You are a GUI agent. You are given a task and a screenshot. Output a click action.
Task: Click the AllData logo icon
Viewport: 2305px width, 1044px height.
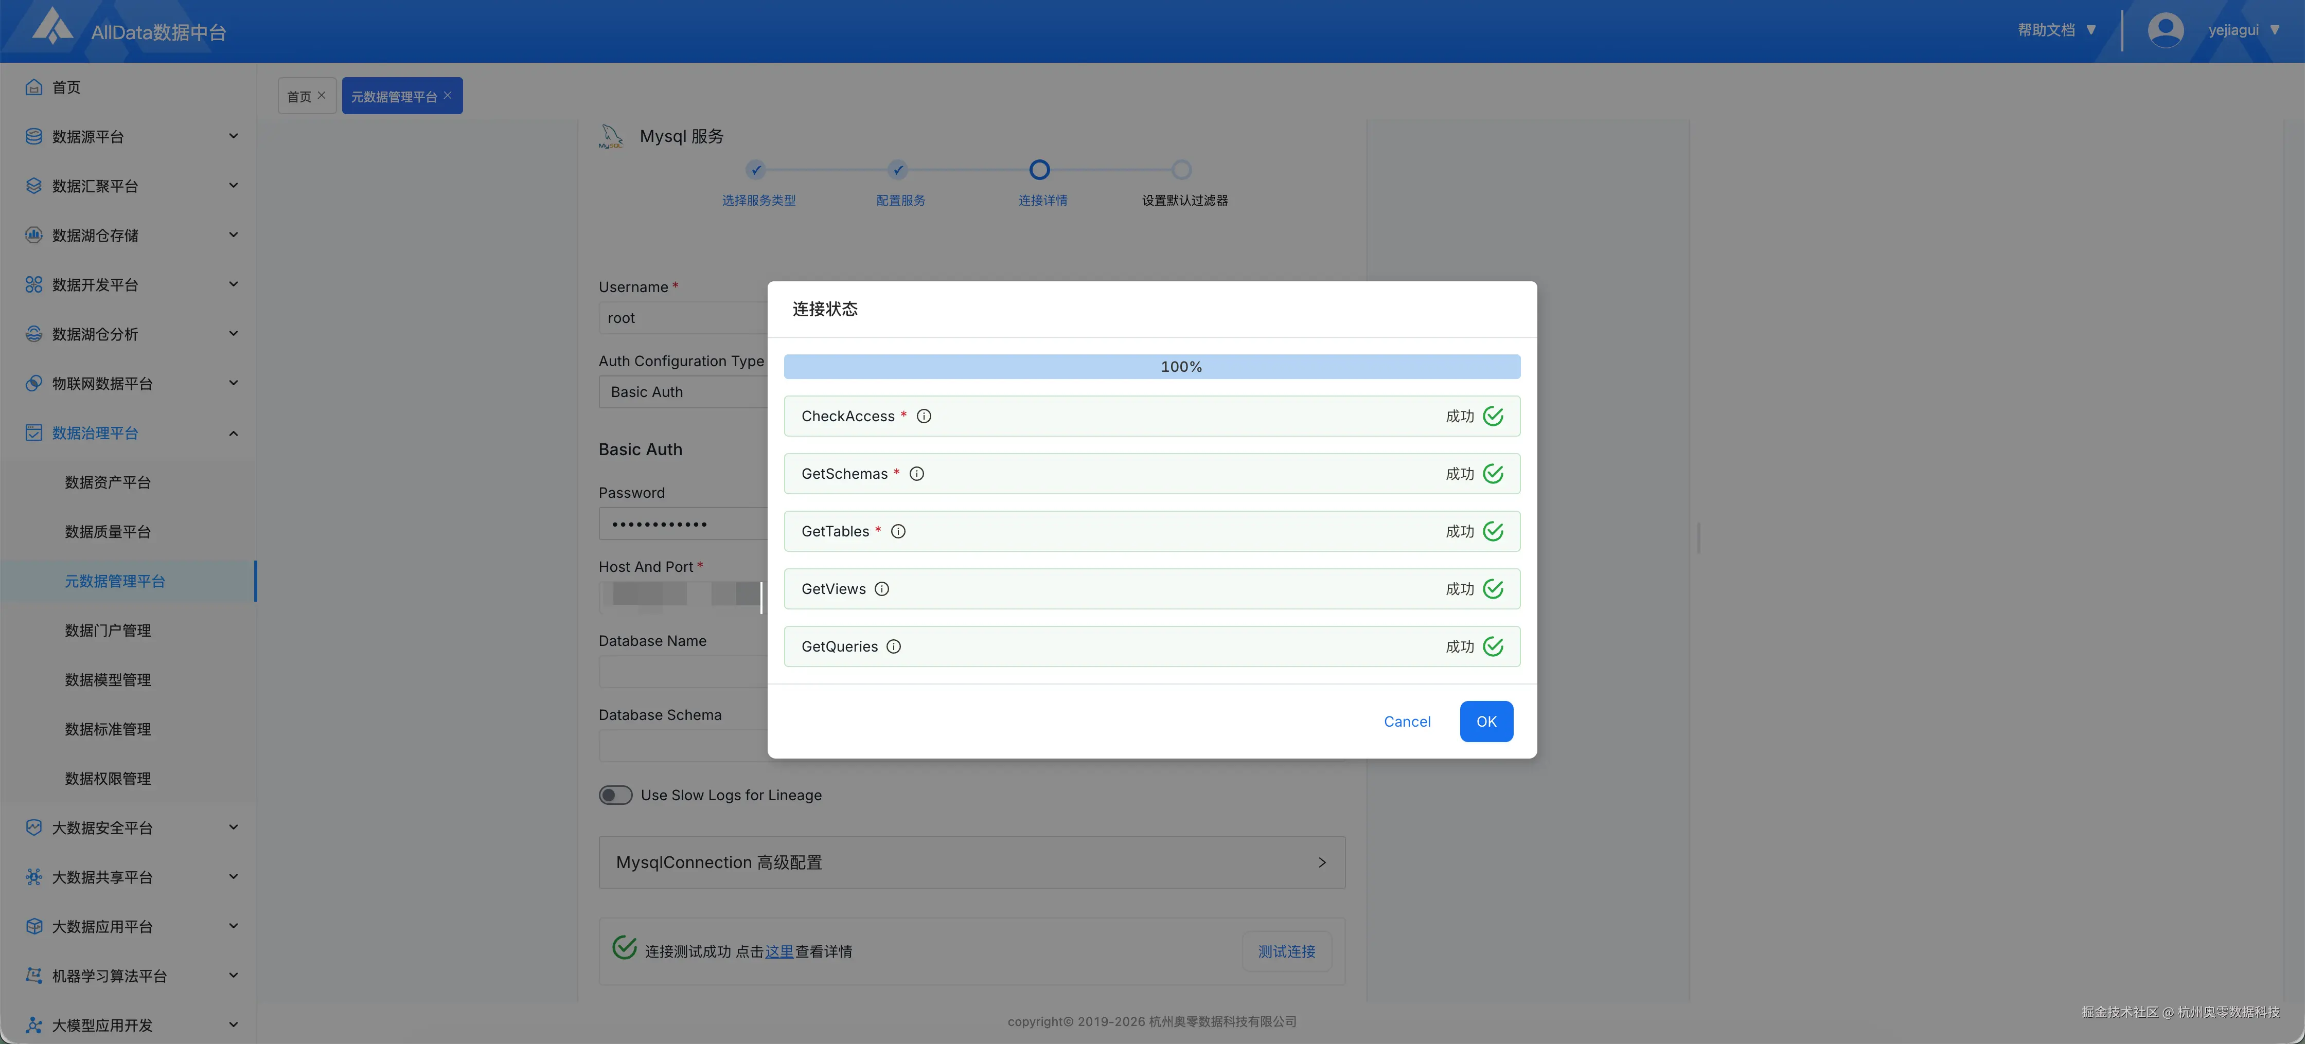(x=52, y=26)
